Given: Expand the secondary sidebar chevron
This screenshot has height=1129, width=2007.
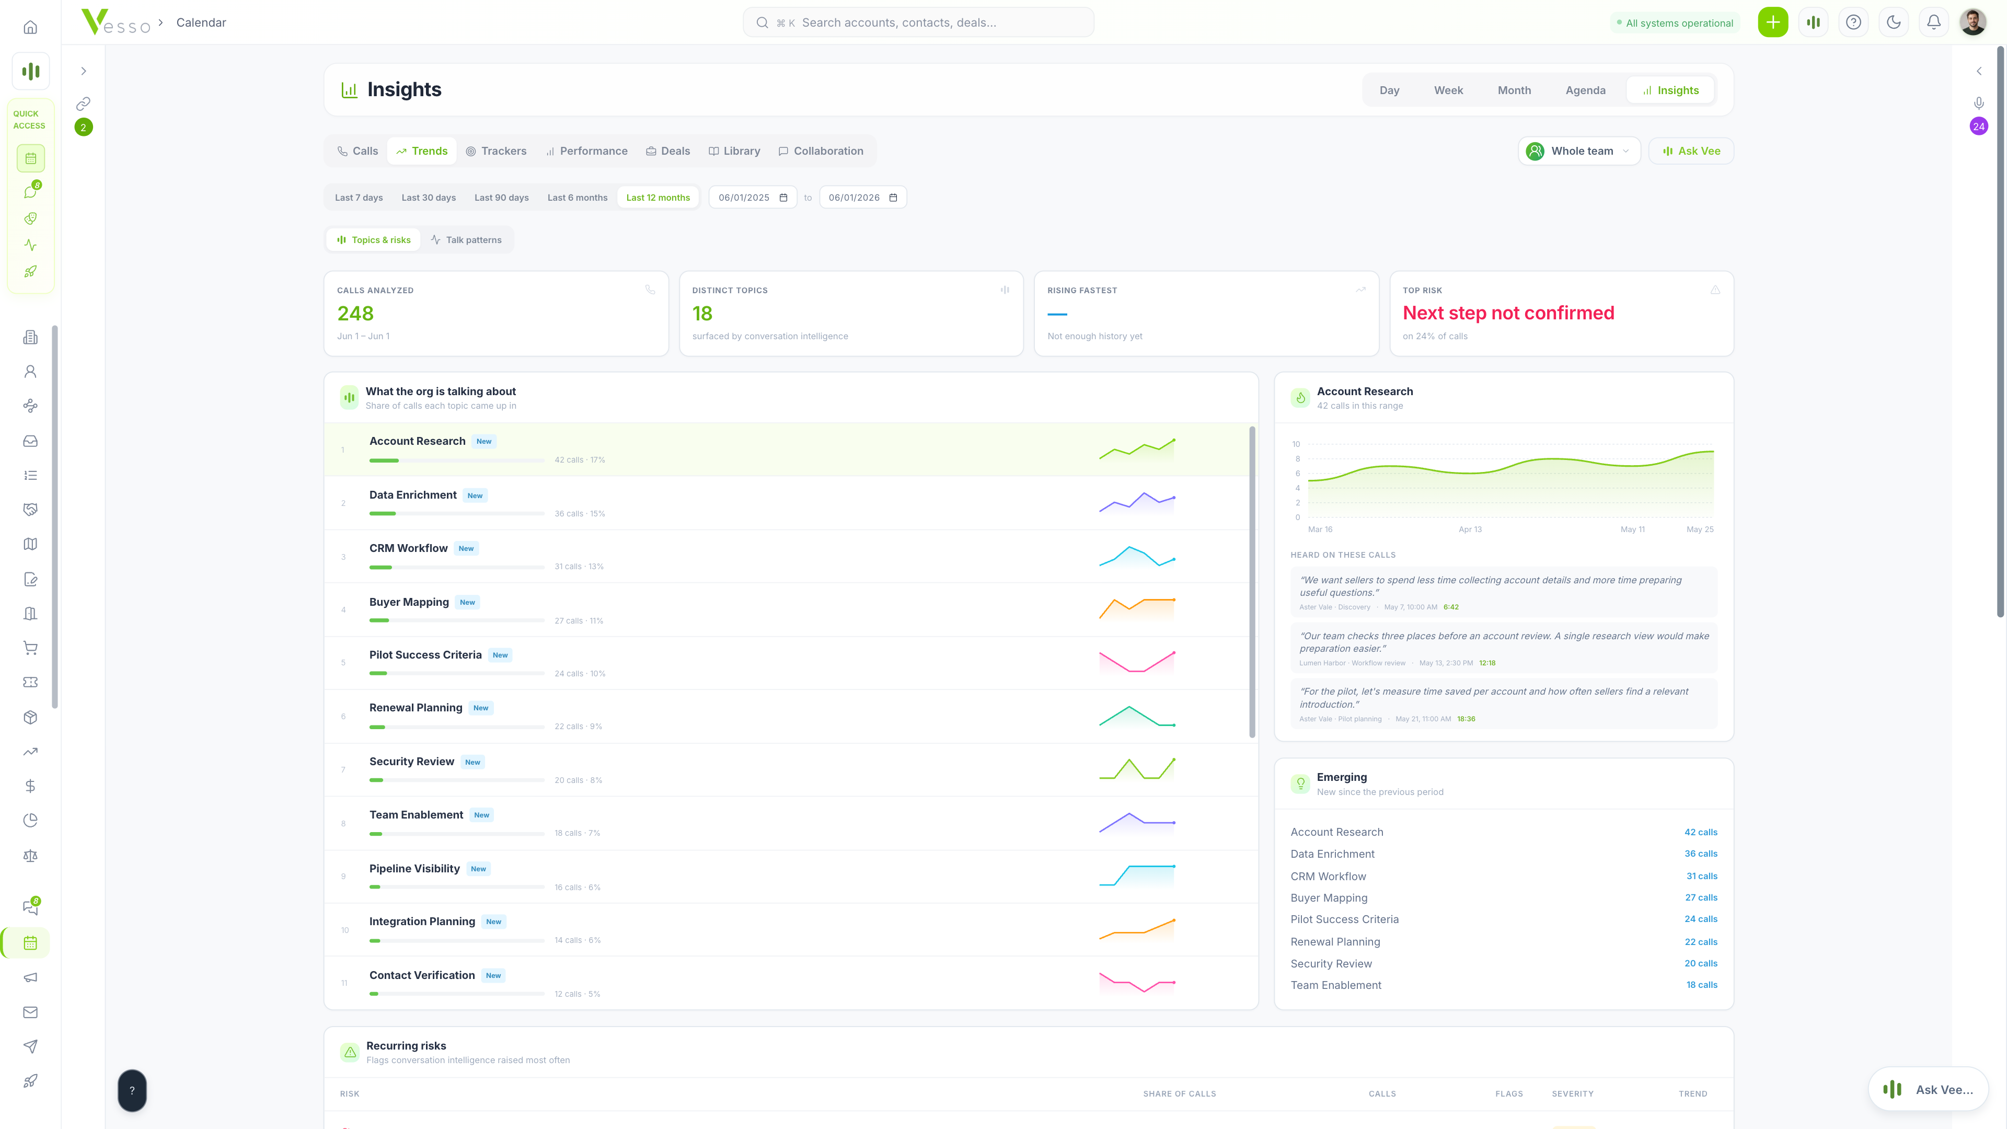Looking at the screenshot, I should point(84,71).
